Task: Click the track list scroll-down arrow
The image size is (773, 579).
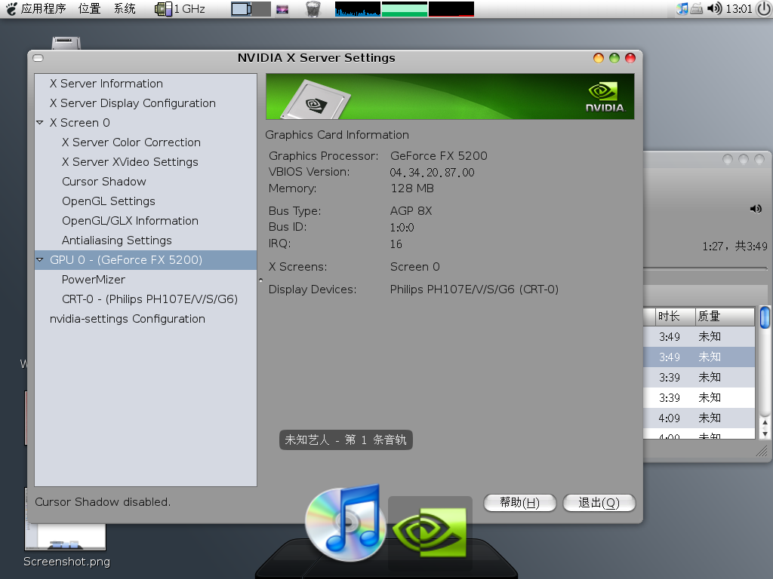Action: 765,433
